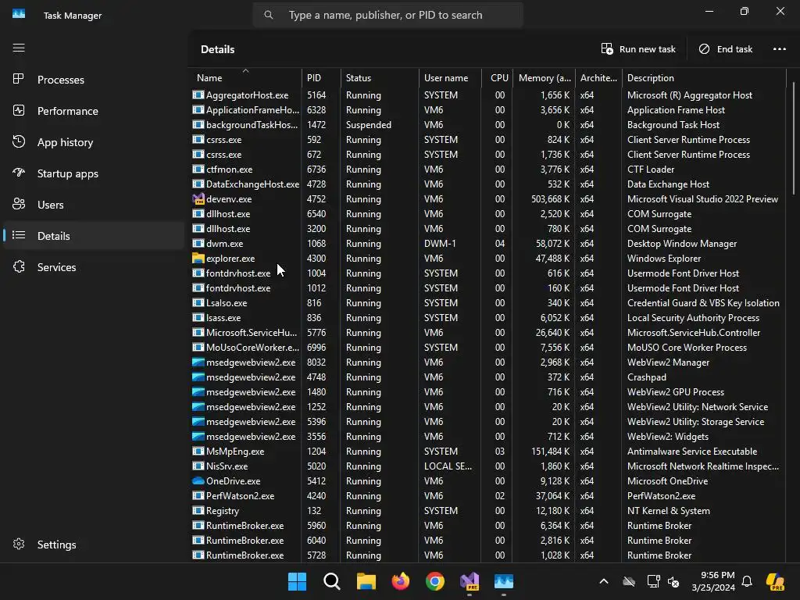
Task: Sort by the PID column header
Action: click(321, 77)
